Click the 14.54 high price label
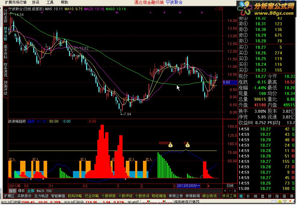 [x=19, y=15]
